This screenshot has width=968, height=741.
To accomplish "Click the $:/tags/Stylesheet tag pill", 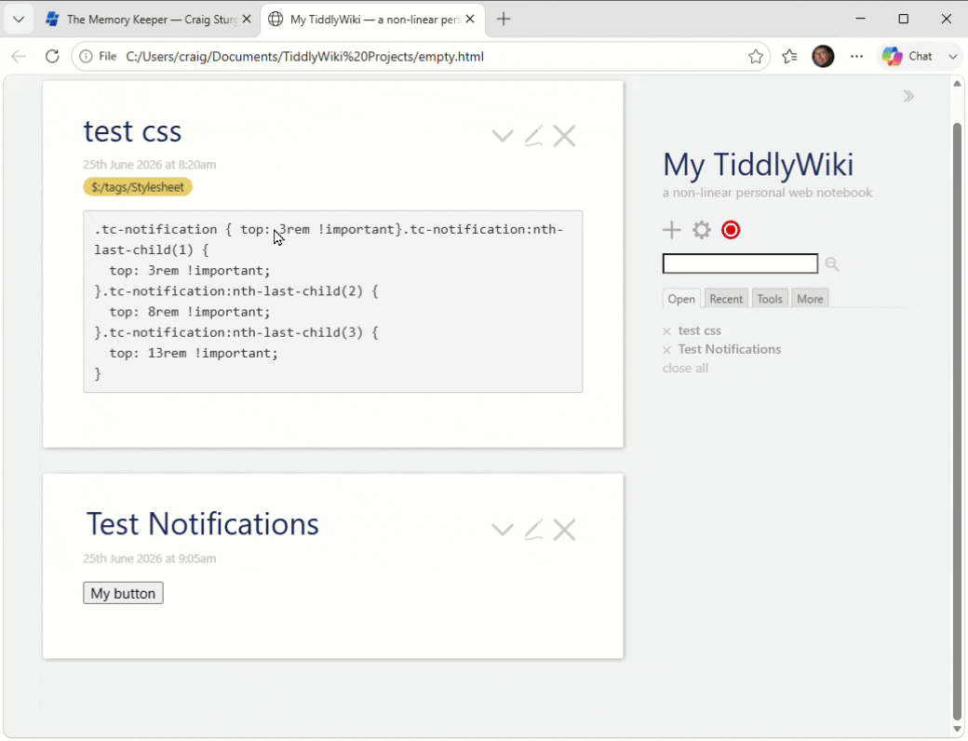I will [138, 187].
